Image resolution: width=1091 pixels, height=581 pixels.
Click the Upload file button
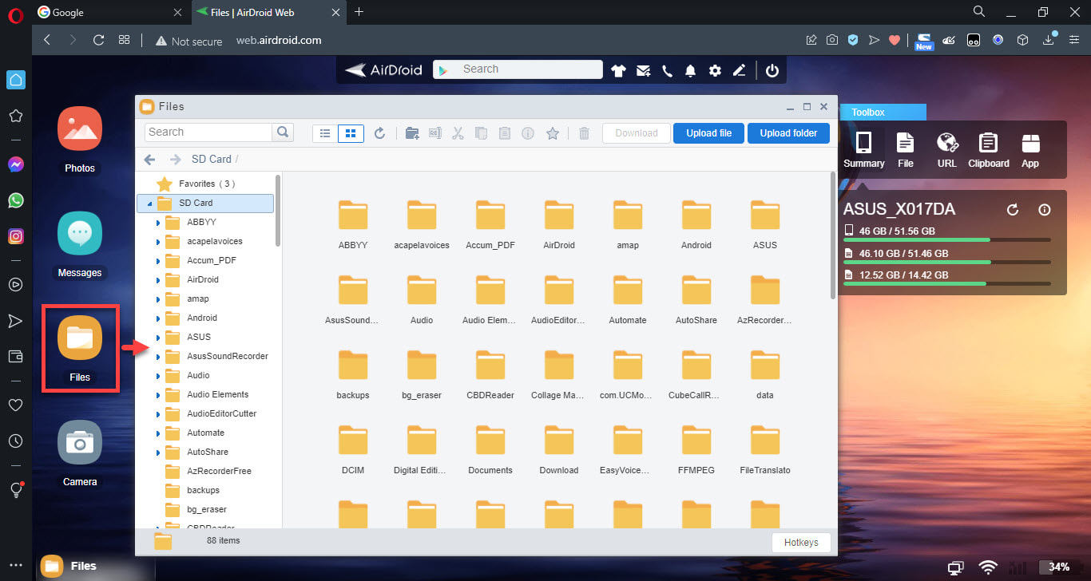tap(708, 133)
